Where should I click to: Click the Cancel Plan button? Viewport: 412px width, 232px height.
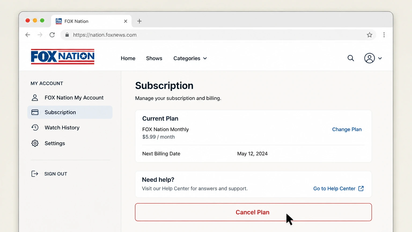coord(253,212)
